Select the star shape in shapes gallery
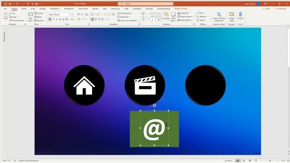290x163 pixels. point(158,19)
